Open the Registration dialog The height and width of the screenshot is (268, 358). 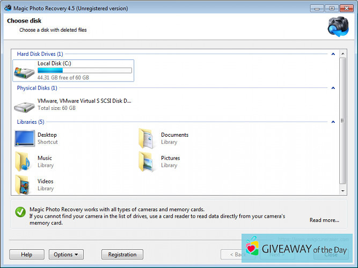click(122, 255)
